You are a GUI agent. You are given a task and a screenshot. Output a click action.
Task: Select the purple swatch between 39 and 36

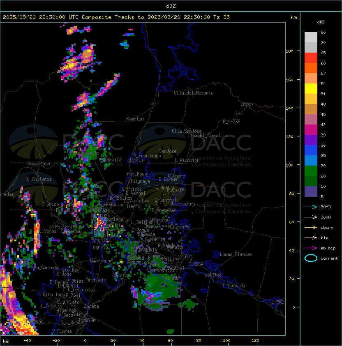[x=311, y=140]
